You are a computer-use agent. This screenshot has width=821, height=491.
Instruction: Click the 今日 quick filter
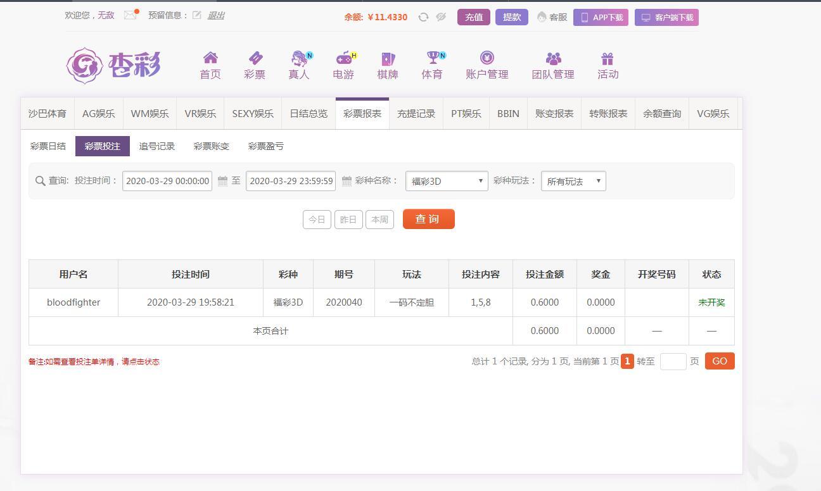317,220
